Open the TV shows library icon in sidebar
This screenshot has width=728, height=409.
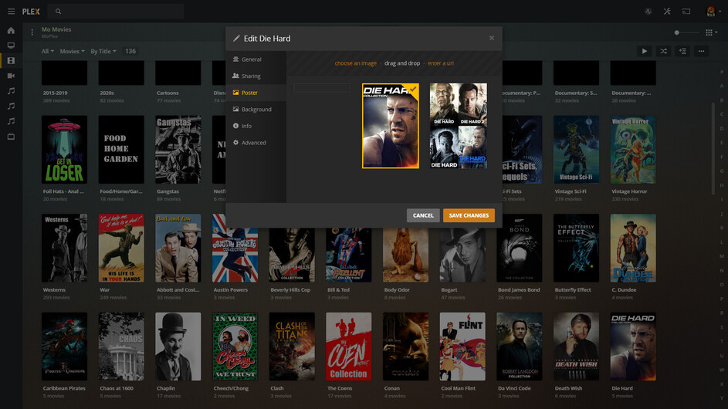click(x=11, y=46)
